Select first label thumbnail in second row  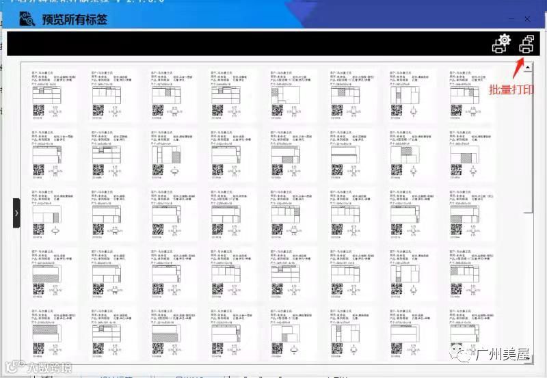pyautogui.click(x=53, y=155)
